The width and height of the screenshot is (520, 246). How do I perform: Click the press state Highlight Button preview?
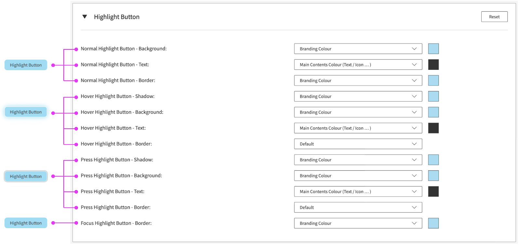(x=26, y=176)
